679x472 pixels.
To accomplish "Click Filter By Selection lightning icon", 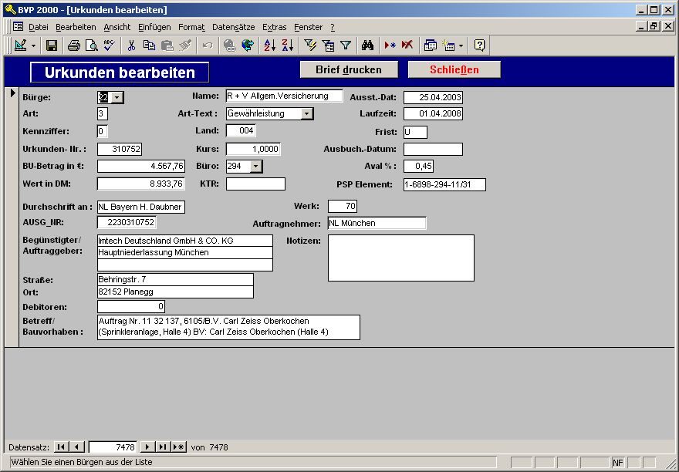I will (310, 45).
